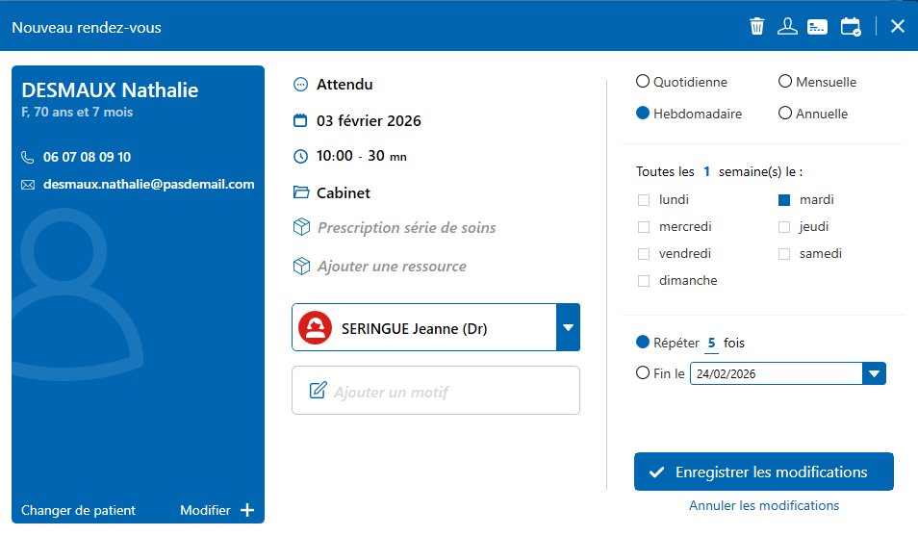Open the end date picker dropdown arrow
The height and width of the screenshot is (536, 918).
tap(874, 374)
